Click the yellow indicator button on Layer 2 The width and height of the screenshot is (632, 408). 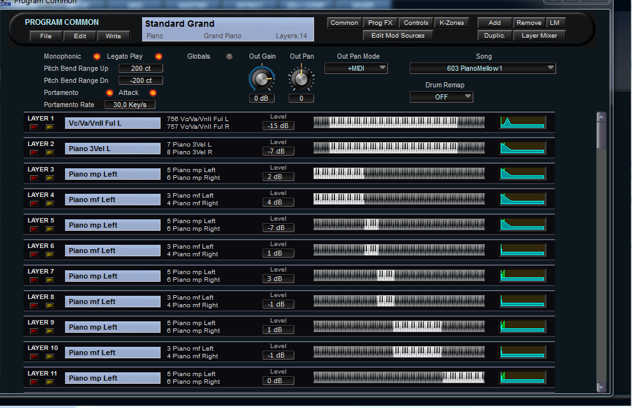[x=50, y=153]
